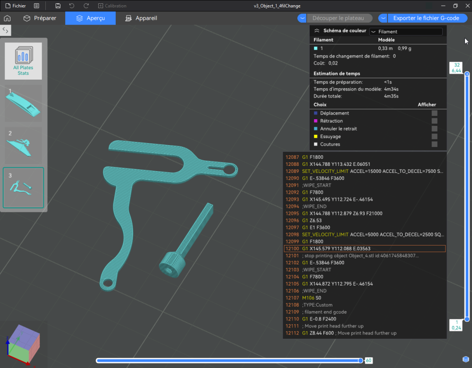Click the Filament column header

[x=323, y=40]
